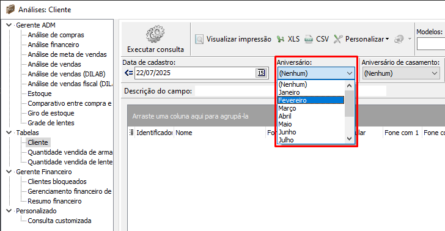Click the Data de cadastro date field

[195, 73]
